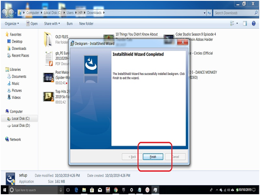This screenshot has height=195, width=260.
Task: Select Network in navigation pane
Action: tap(13, 139)
